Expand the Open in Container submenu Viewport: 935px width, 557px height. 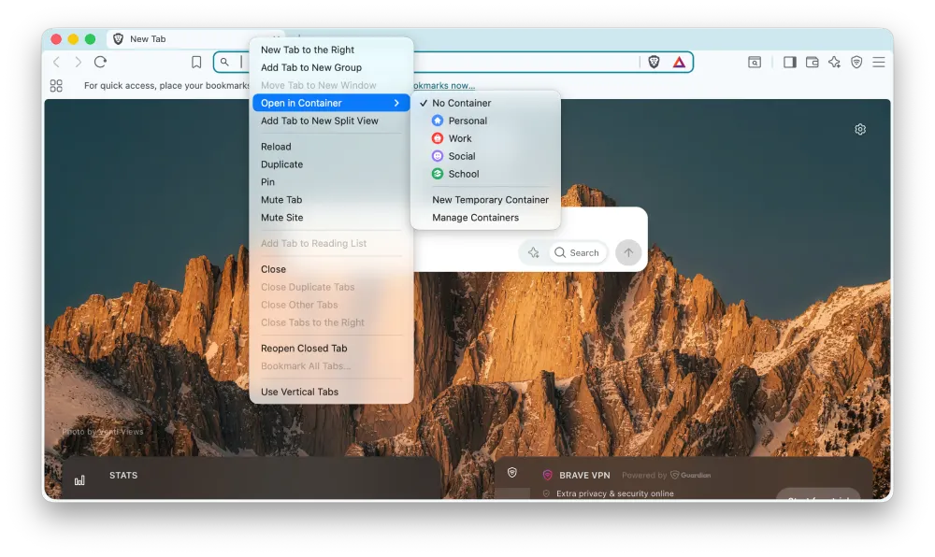point(331,103)
